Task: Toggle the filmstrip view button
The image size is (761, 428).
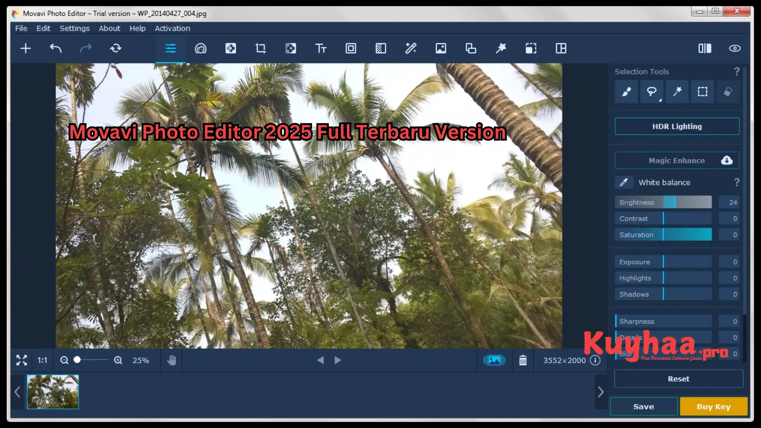Action: point(494,360)
